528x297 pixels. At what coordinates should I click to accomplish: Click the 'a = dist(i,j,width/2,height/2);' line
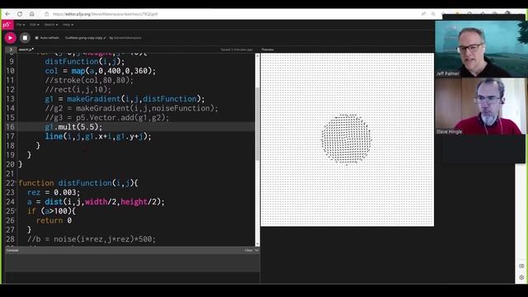point(96,201)
